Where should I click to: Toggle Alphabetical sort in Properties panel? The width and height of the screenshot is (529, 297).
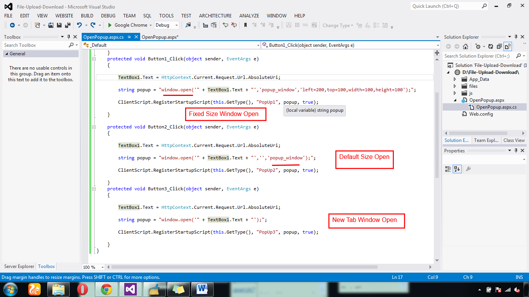(x=457, y=169)
